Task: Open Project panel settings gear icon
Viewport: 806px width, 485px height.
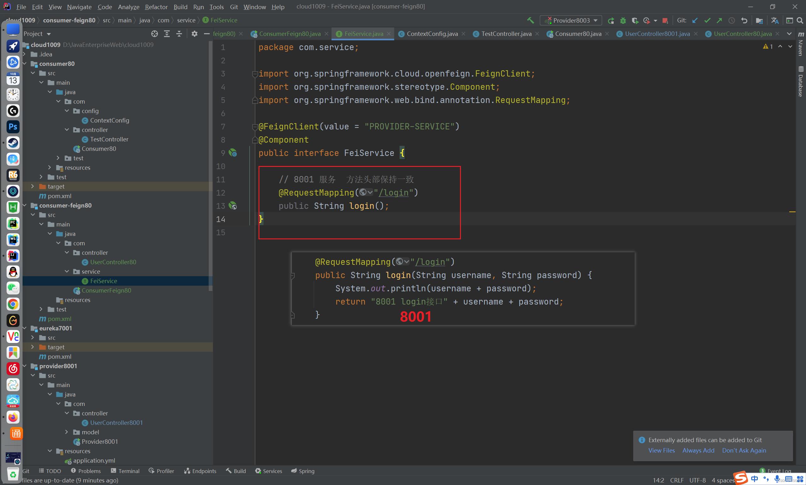Action: click(x=194, y=34)
